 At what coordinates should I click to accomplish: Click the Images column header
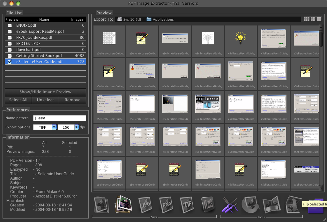point(77,19)
